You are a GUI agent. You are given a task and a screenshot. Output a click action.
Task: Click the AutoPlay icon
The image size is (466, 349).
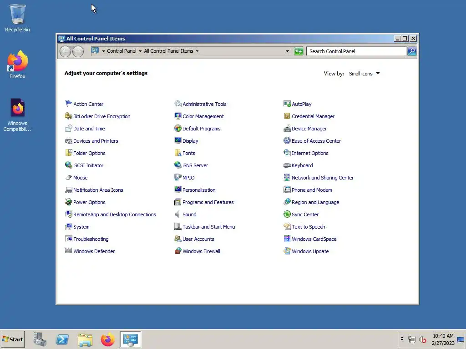[x=287, y=104]
